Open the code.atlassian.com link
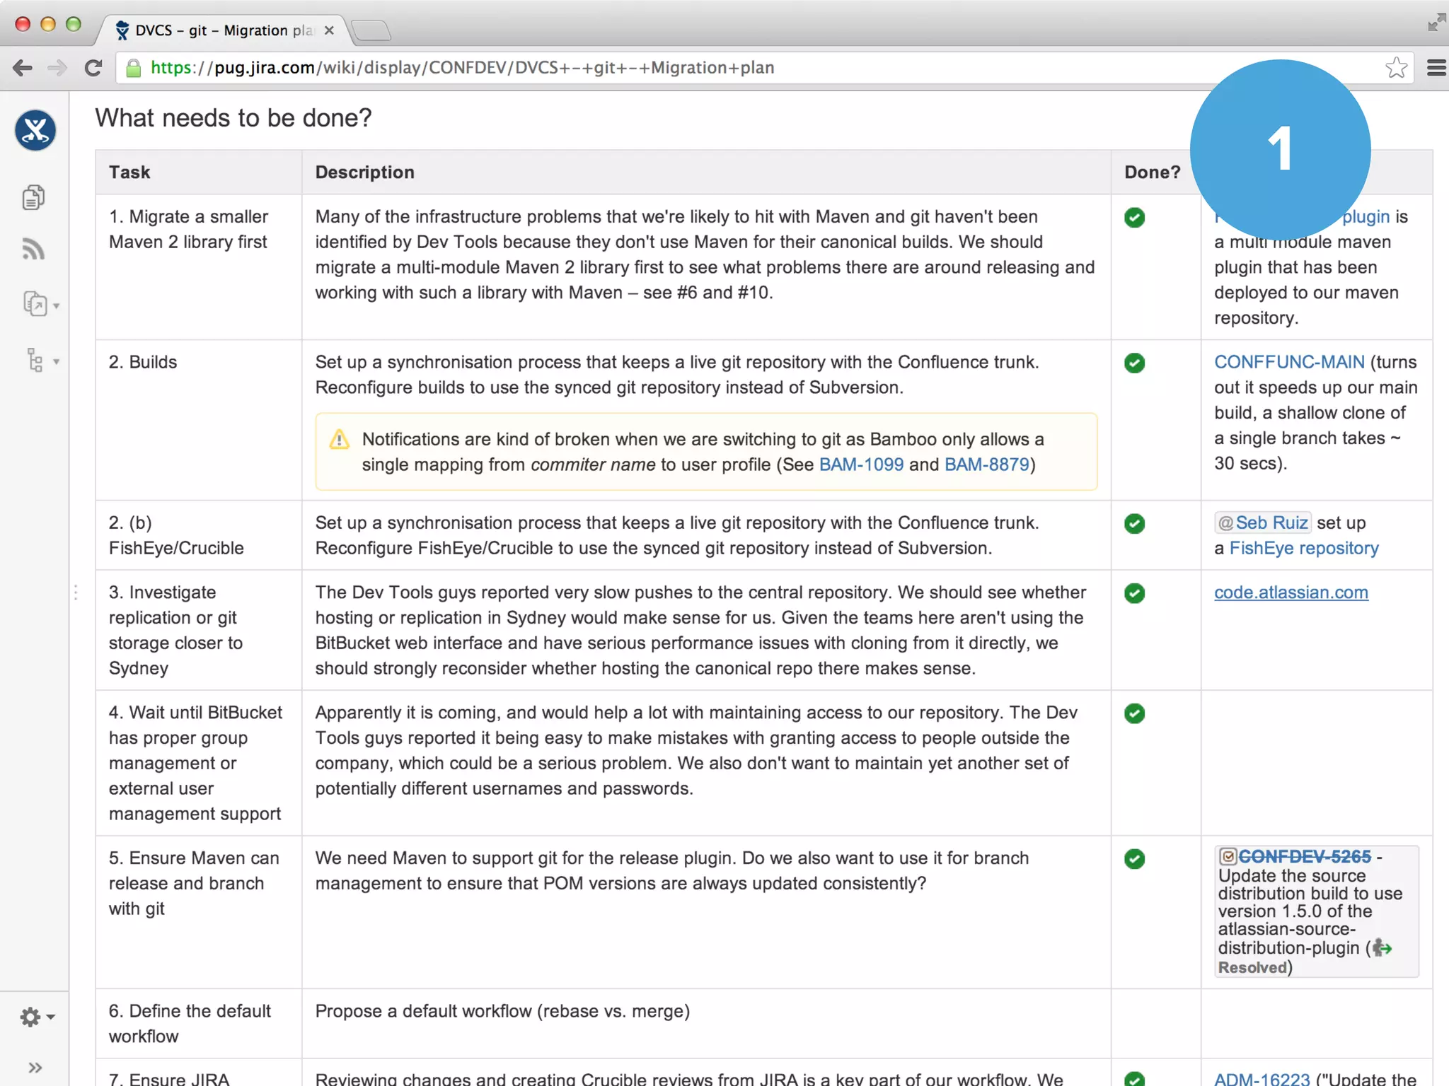The width and height of the screenshot is (1449, 1086). [x=1291, y=592]
